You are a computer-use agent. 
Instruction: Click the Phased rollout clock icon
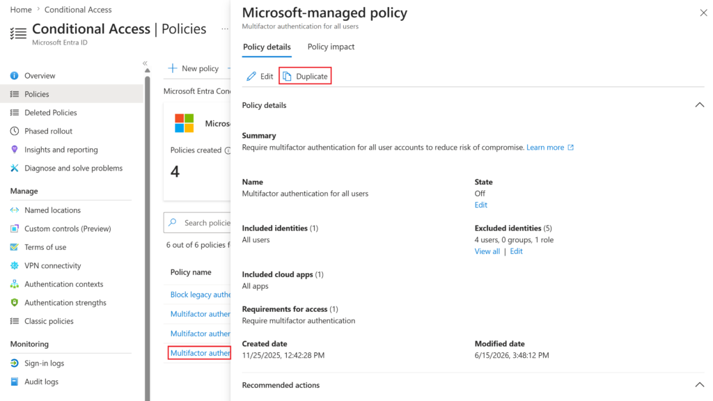pos(15,131)
